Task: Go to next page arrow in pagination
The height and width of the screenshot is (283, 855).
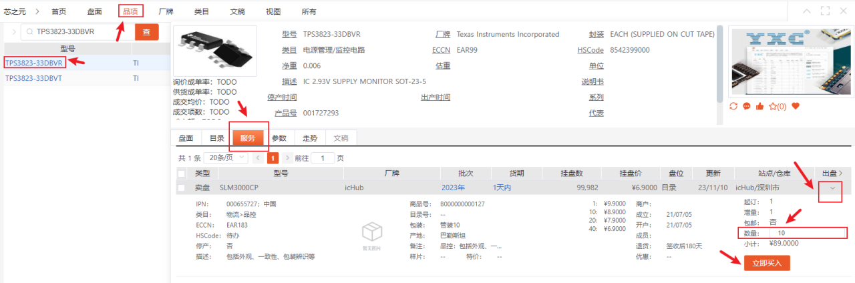Action: coord(287,158)
